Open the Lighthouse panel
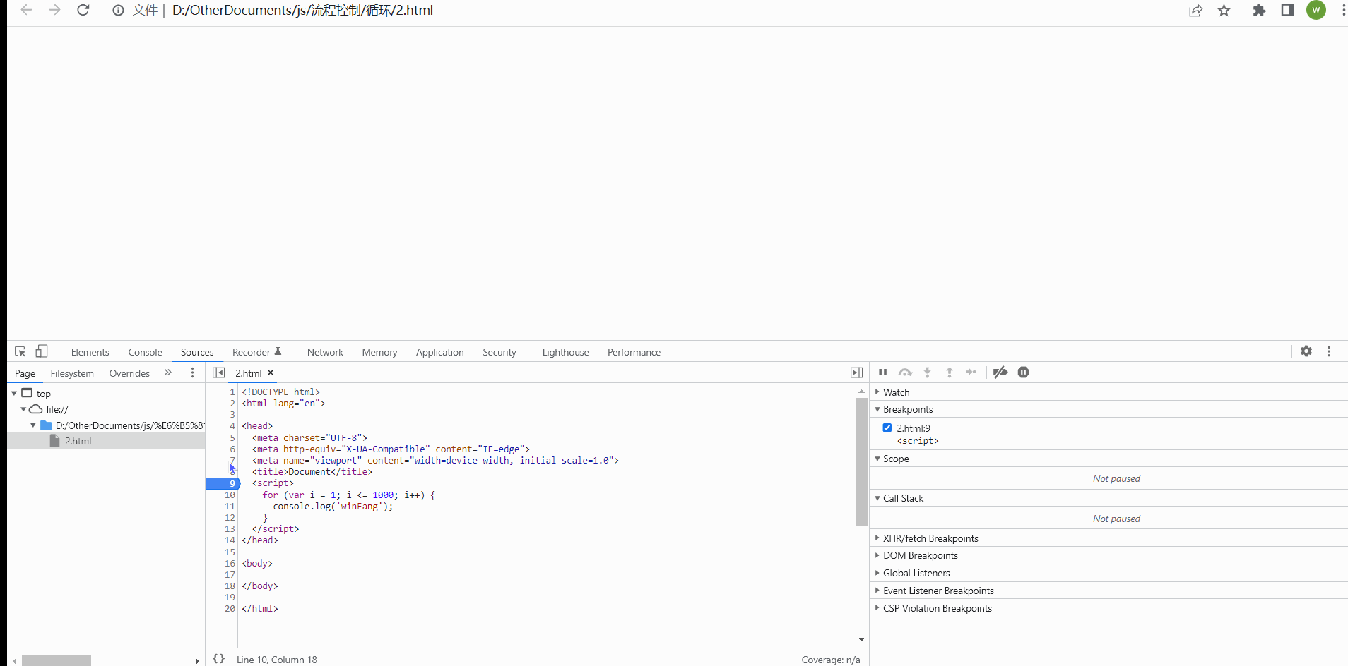This screenshot has width=1348, height=666. [x=565, y=352]
